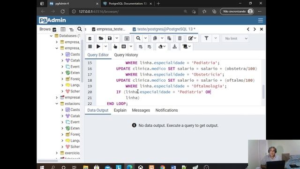The image size is (300, 169).
Task: Click the Não sincronizando profile button
Action: 237,11
